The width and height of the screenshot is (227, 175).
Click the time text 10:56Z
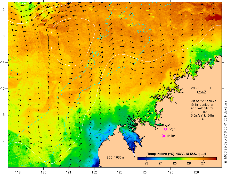pyautogui.click(x=201, y=92)
